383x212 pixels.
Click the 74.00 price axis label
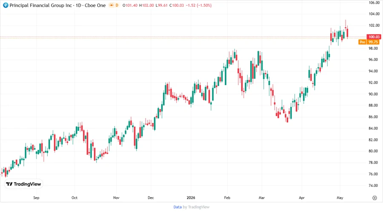point(374,185)
